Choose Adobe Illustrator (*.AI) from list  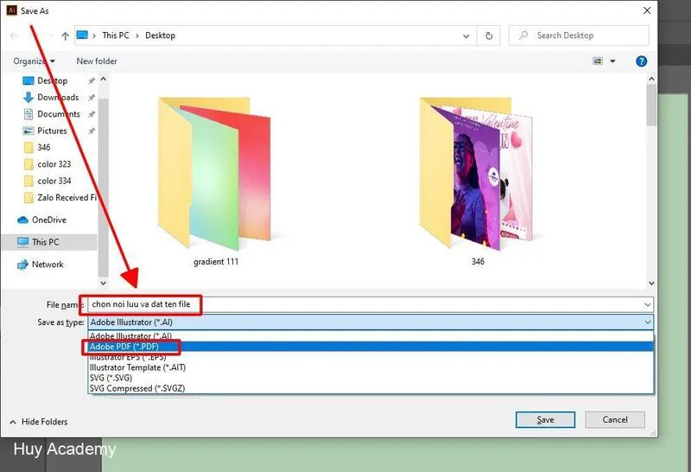click(x=371, y=336)
